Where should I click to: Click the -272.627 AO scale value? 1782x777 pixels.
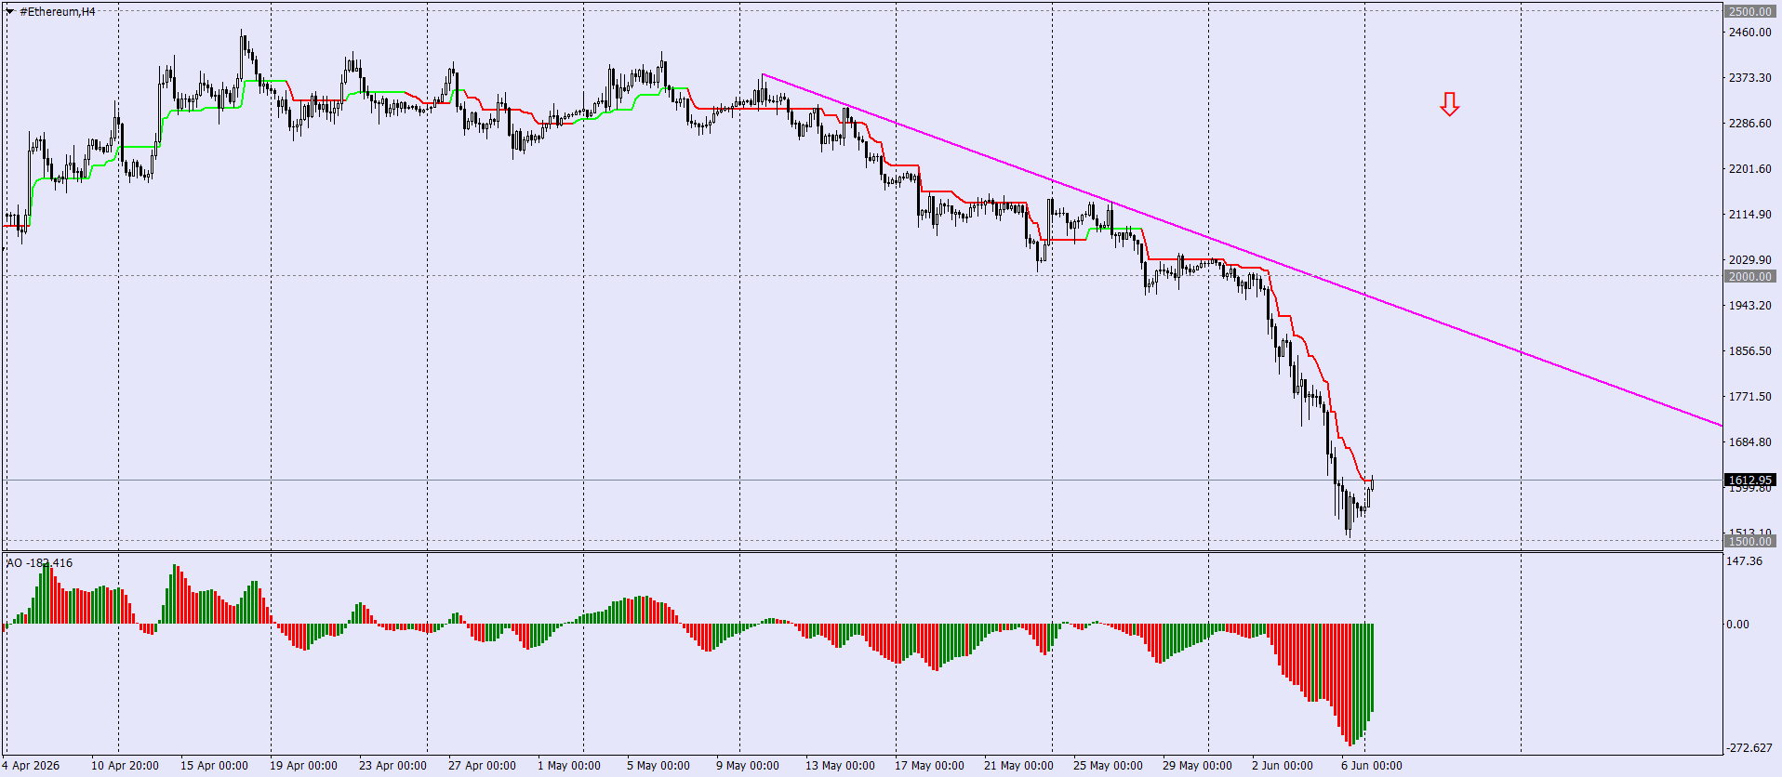coord(1750,748)
